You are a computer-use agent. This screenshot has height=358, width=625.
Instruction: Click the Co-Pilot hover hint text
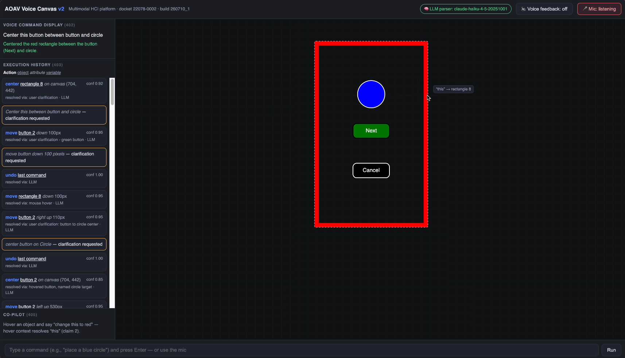point(51,328)
